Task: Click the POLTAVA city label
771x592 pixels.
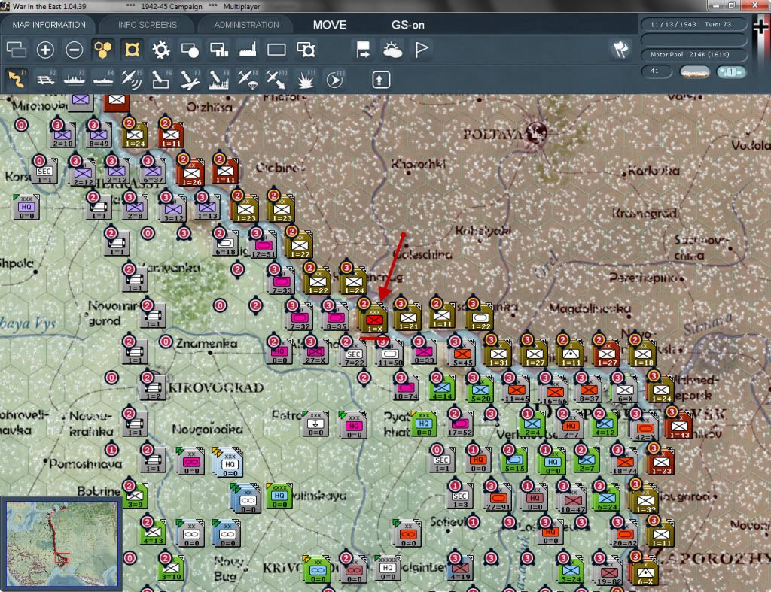Action: tap(493, 134)
